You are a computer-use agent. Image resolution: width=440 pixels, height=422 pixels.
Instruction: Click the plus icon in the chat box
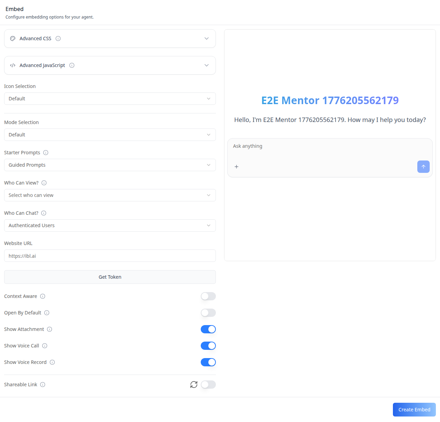[236, 167]
